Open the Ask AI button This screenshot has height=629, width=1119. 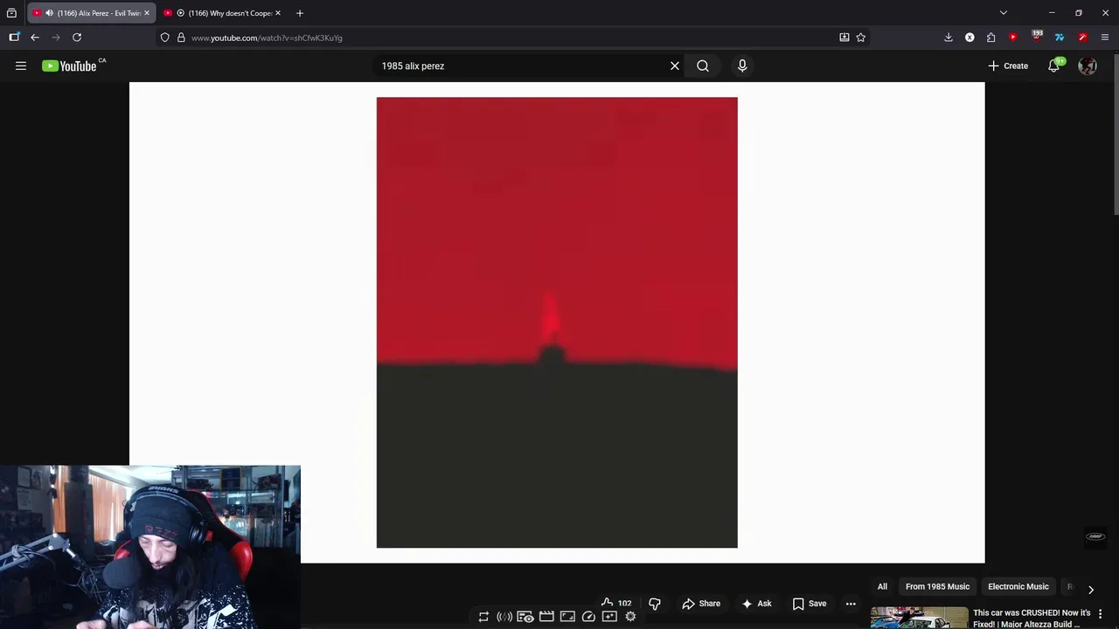(756, 603)
